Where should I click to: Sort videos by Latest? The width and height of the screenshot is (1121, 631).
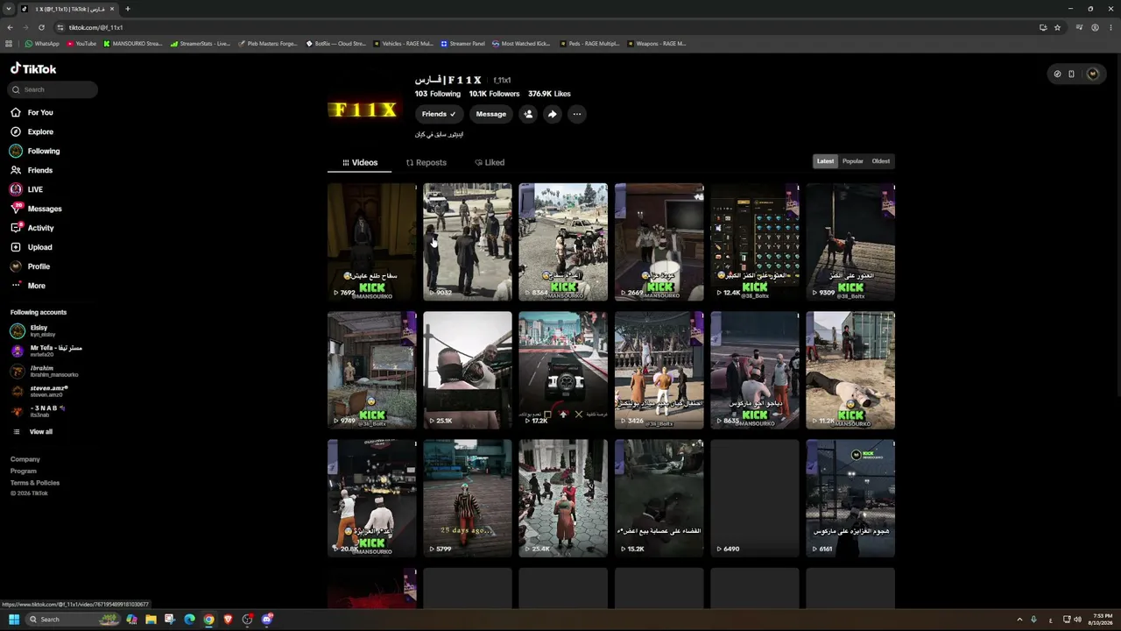pyautogui.click(x=826, y=161)
